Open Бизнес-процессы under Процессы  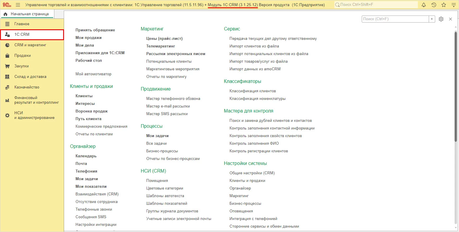[x=162, y=151]
